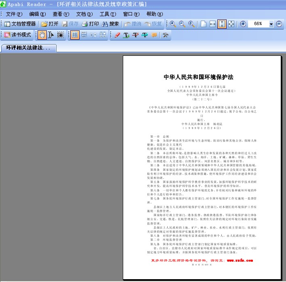Toggle the hand pan tool
286x282 pixels.
point(42,35)
